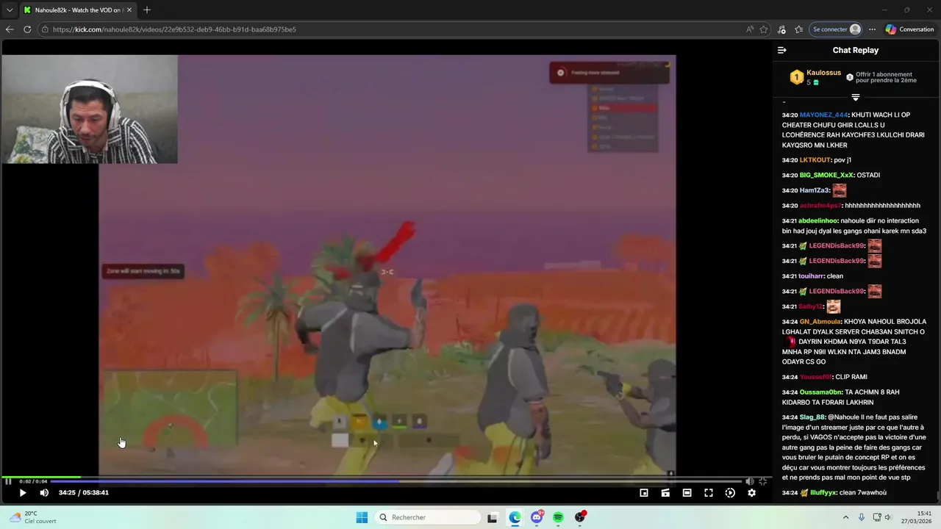Screen dimensions: 941x529
Task: Click BIG_SMOKE_XxX username in chat
Action: [x=826, y=175]
